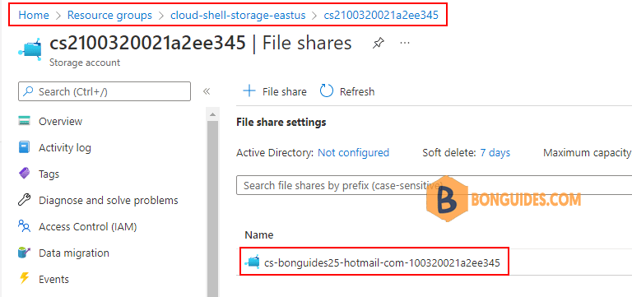Image resolution: width=632 pixels, height=297 pixels.
Task: Pin the File shares blade
Action: point(378,43)
